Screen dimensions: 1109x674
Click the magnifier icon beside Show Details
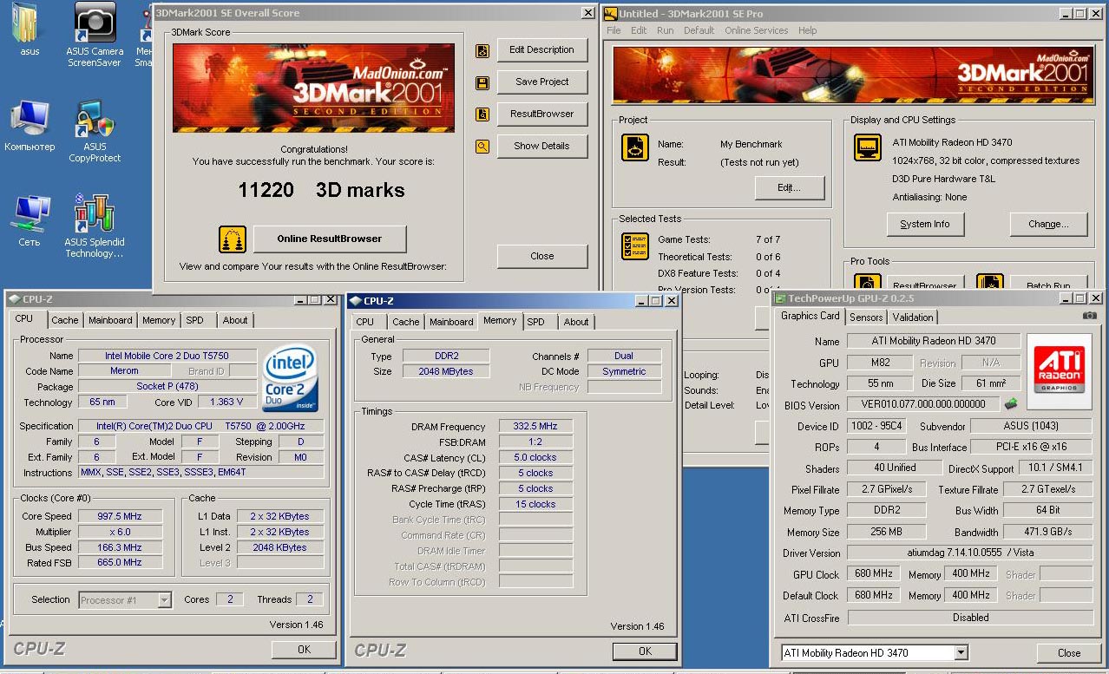tap(482, 147)
